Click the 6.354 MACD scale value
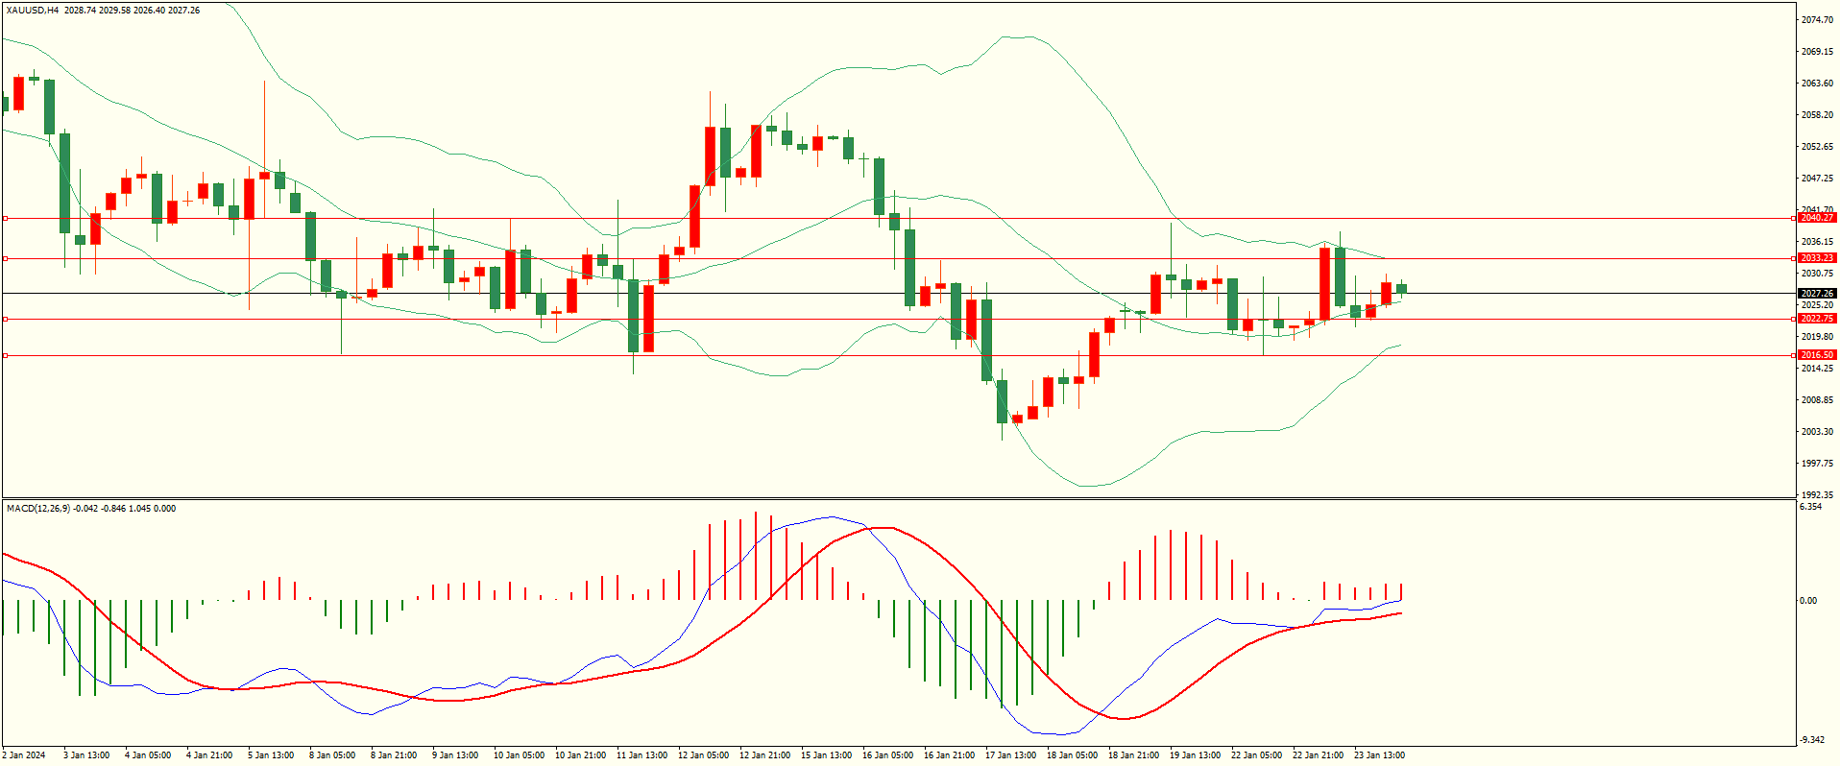 tap(1810, 507)
